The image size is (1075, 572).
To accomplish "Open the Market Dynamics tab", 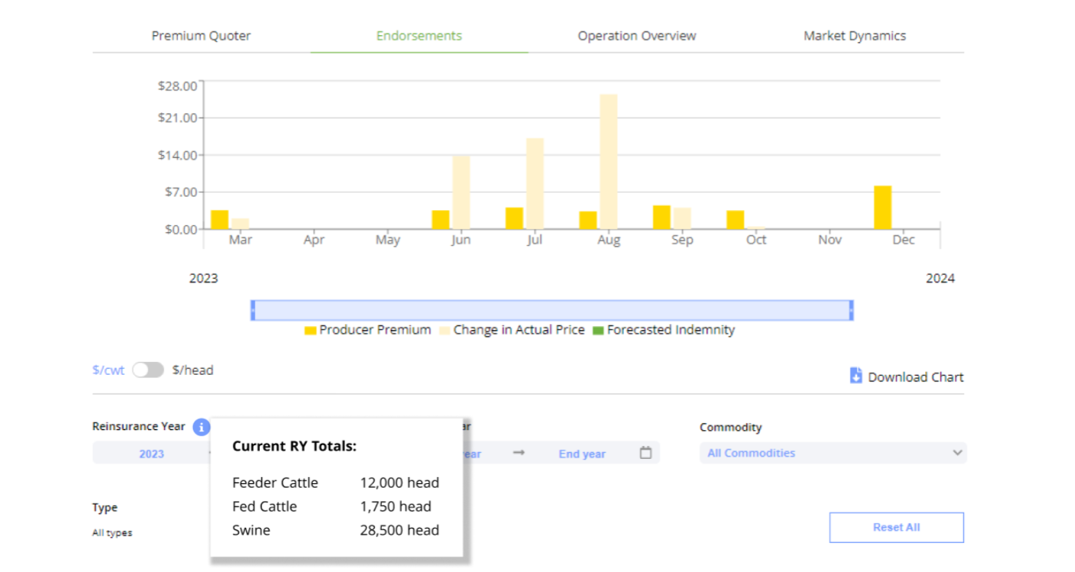I will tap(854, 36).
